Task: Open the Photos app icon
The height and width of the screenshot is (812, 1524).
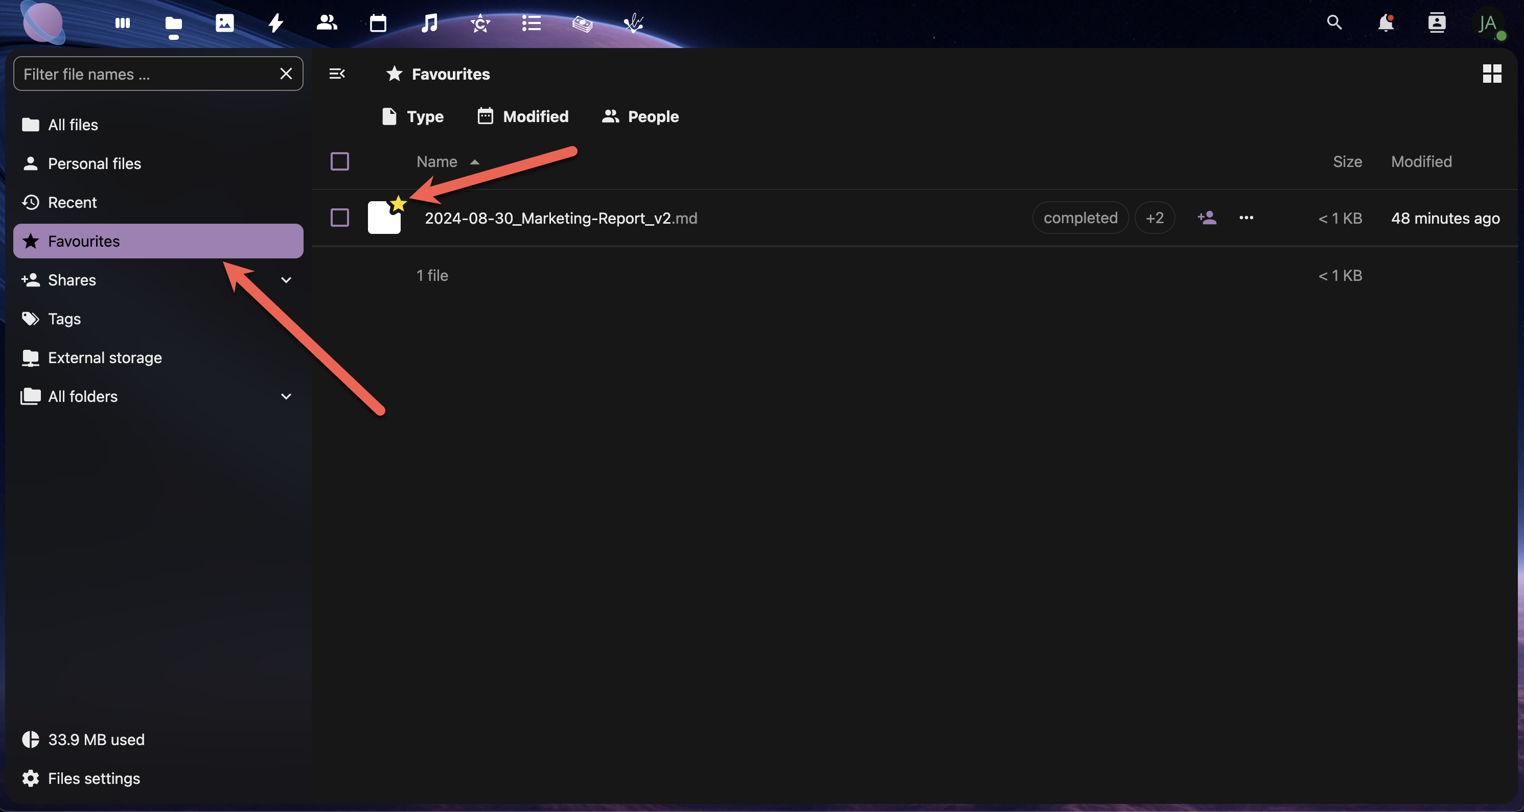Action: (x=225, y=23)
